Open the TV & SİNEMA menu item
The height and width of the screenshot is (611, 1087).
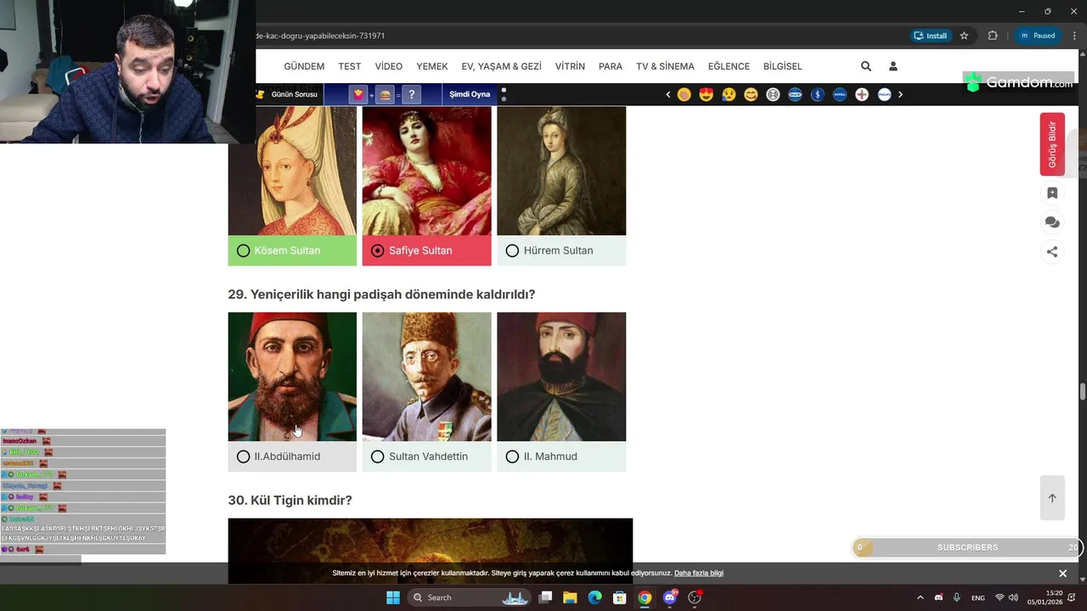(x=665, y=66)
